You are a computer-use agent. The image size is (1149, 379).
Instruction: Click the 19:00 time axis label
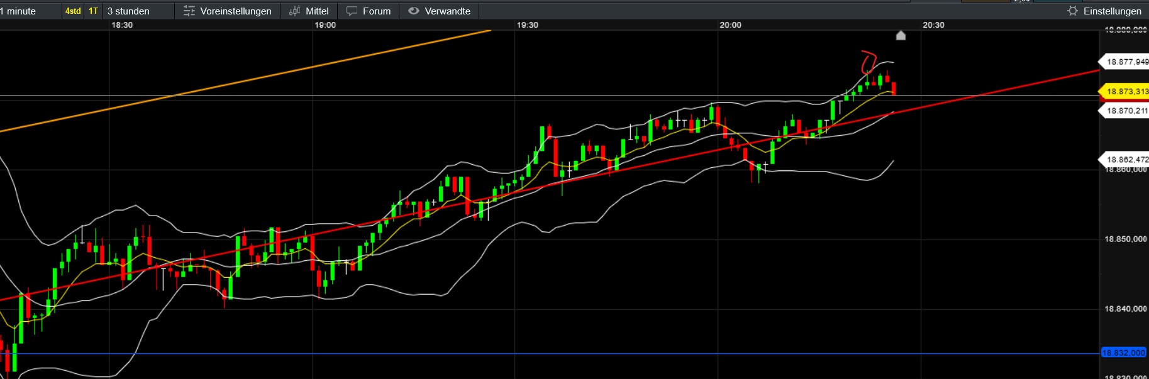(x=325, y=25)
